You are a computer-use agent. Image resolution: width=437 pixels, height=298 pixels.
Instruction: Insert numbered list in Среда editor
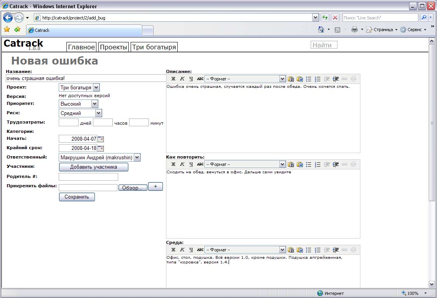[317, 250]
